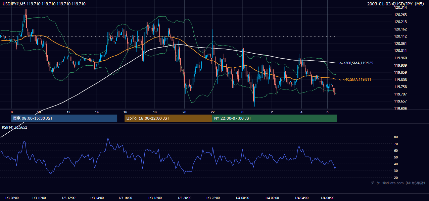Click the 1/3 16:00 time axis label
This screenshot has width=429, height=201.
tap(126, 198)
